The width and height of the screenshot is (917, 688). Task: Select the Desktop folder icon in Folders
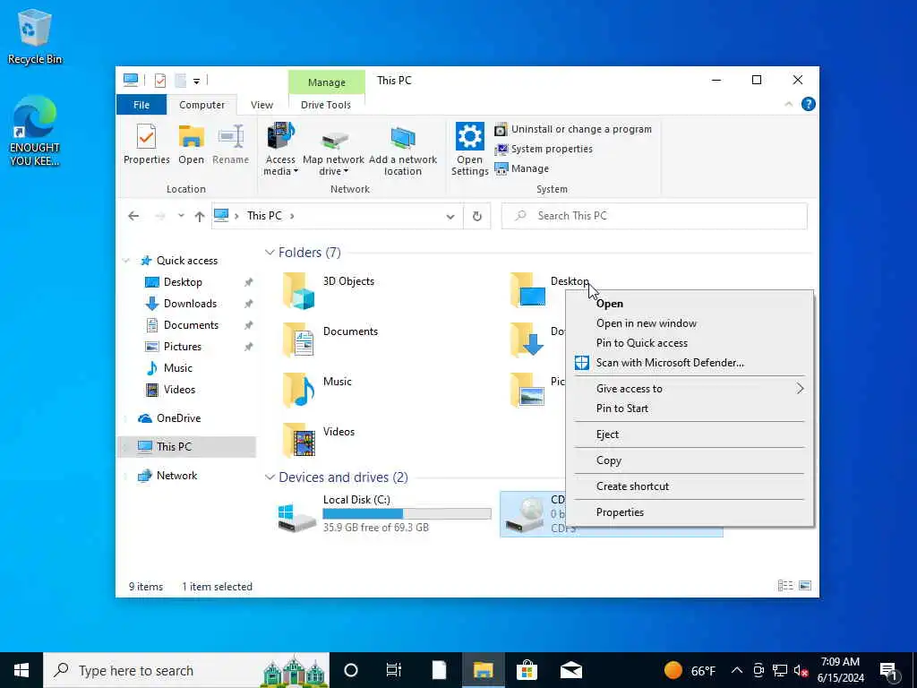click(x=527, y=290)
